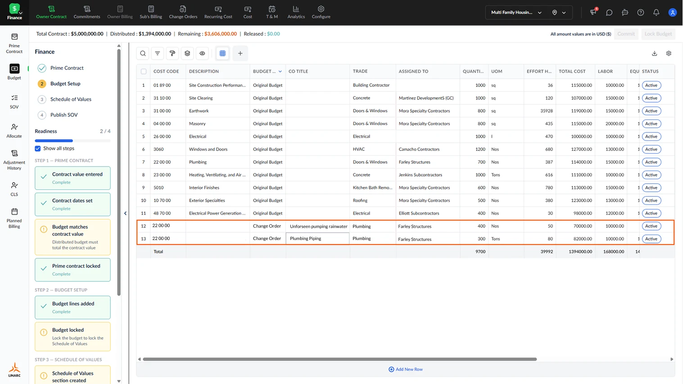Open CLS in the left sidebar

click(x=14, y=189)
